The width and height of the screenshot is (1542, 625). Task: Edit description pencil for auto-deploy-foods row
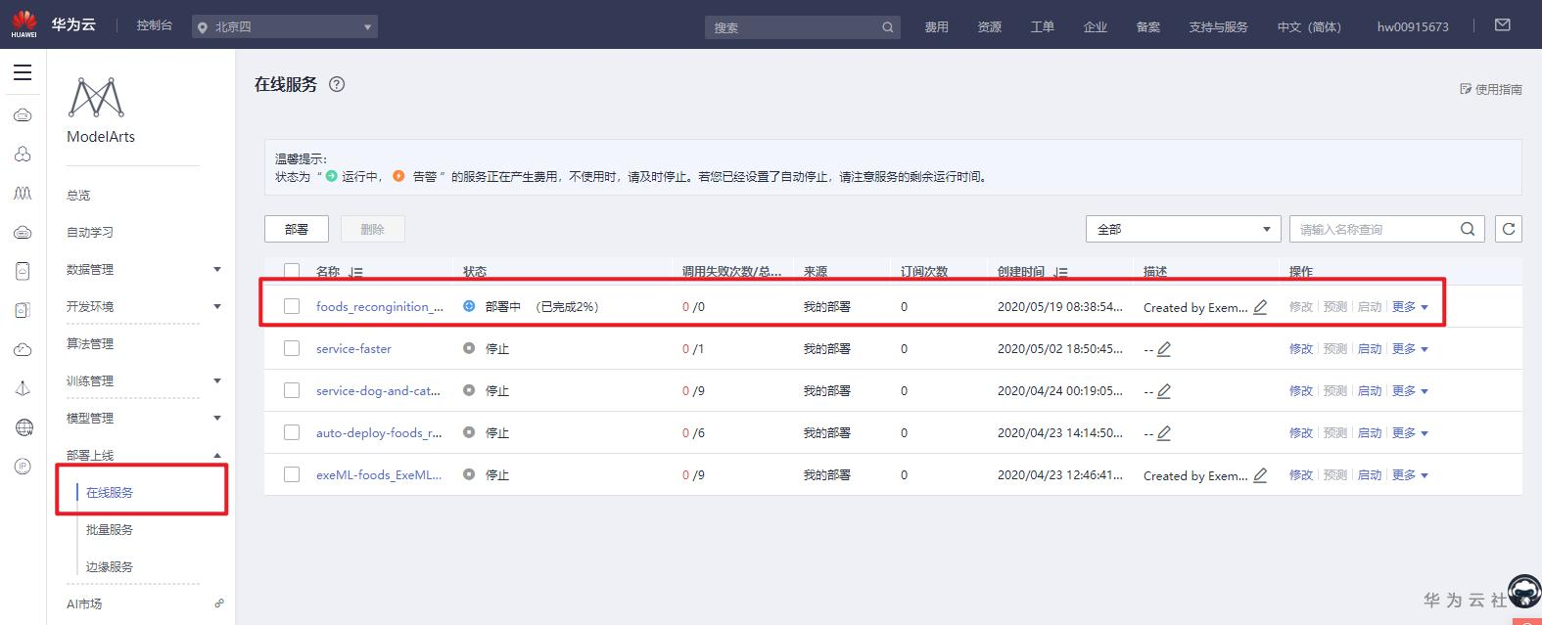click(x=1164, y=433)
